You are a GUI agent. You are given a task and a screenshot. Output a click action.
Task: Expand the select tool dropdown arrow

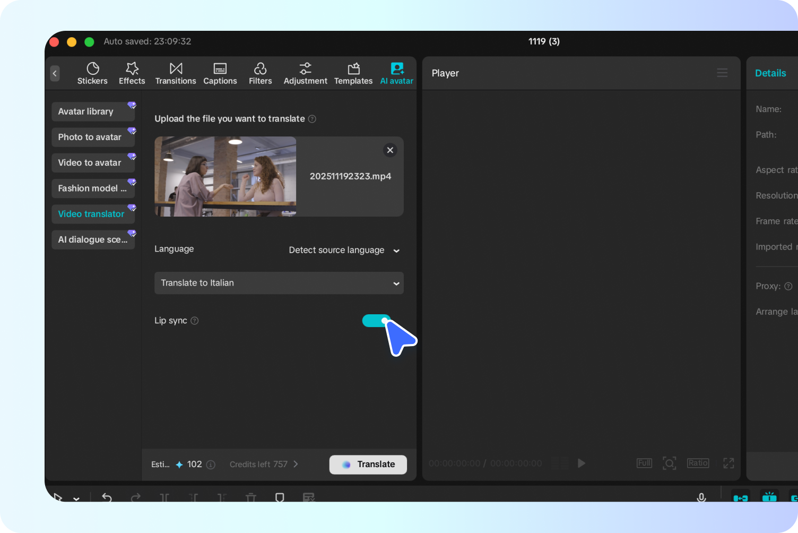(76, 498)
